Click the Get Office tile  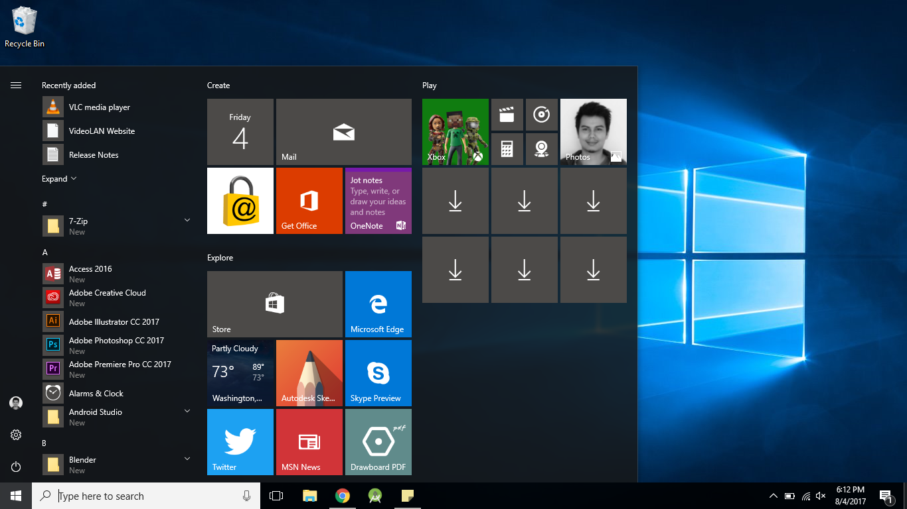(x=309, y=201)
